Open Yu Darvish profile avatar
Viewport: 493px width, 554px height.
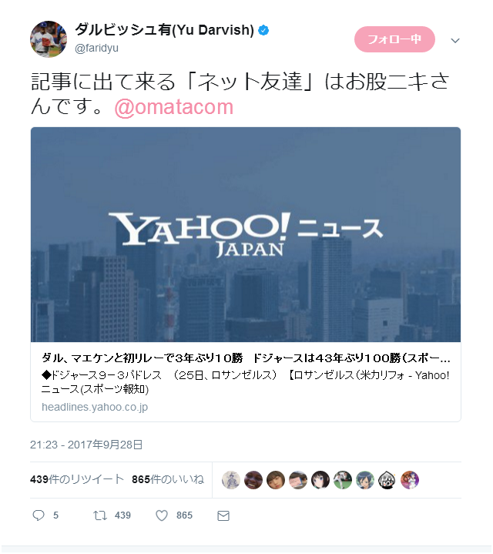(49, 39)
